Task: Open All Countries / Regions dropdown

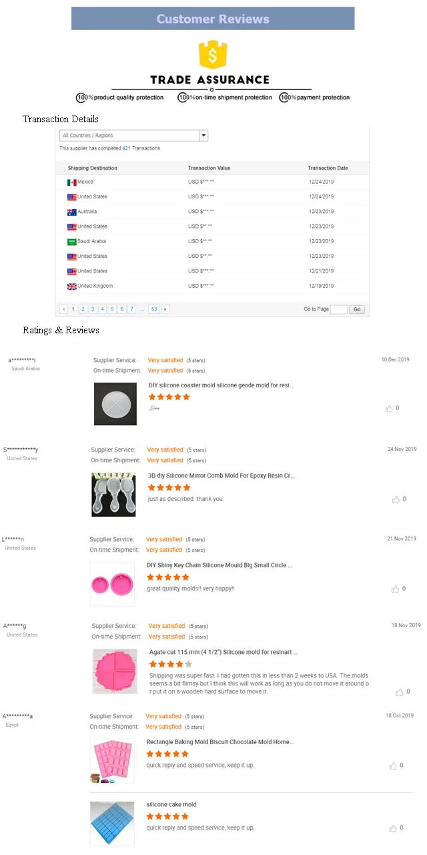Action: [x=134, y=136]
